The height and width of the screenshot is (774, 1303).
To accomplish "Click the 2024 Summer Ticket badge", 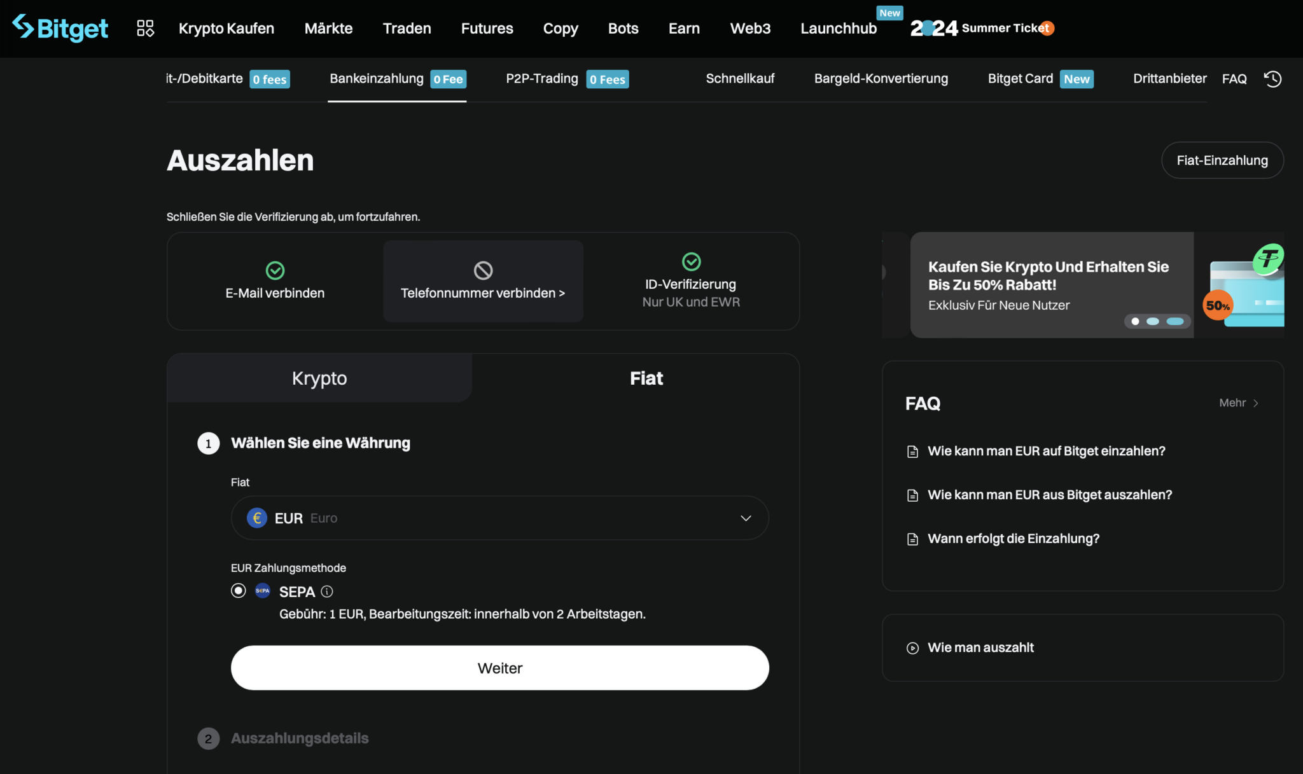I will [x=982, y=28].
